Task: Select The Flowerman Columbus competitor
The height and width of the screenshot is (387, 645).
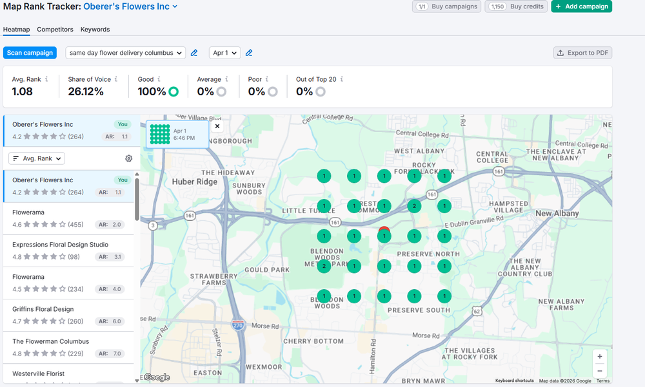Action: click(69, 348)
